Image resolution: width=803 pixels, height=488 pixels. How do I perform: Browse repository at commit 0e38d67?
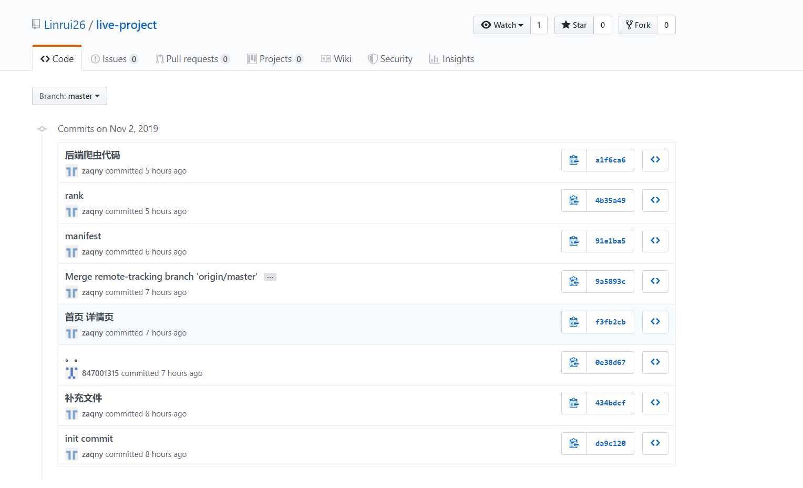[655, 362]
